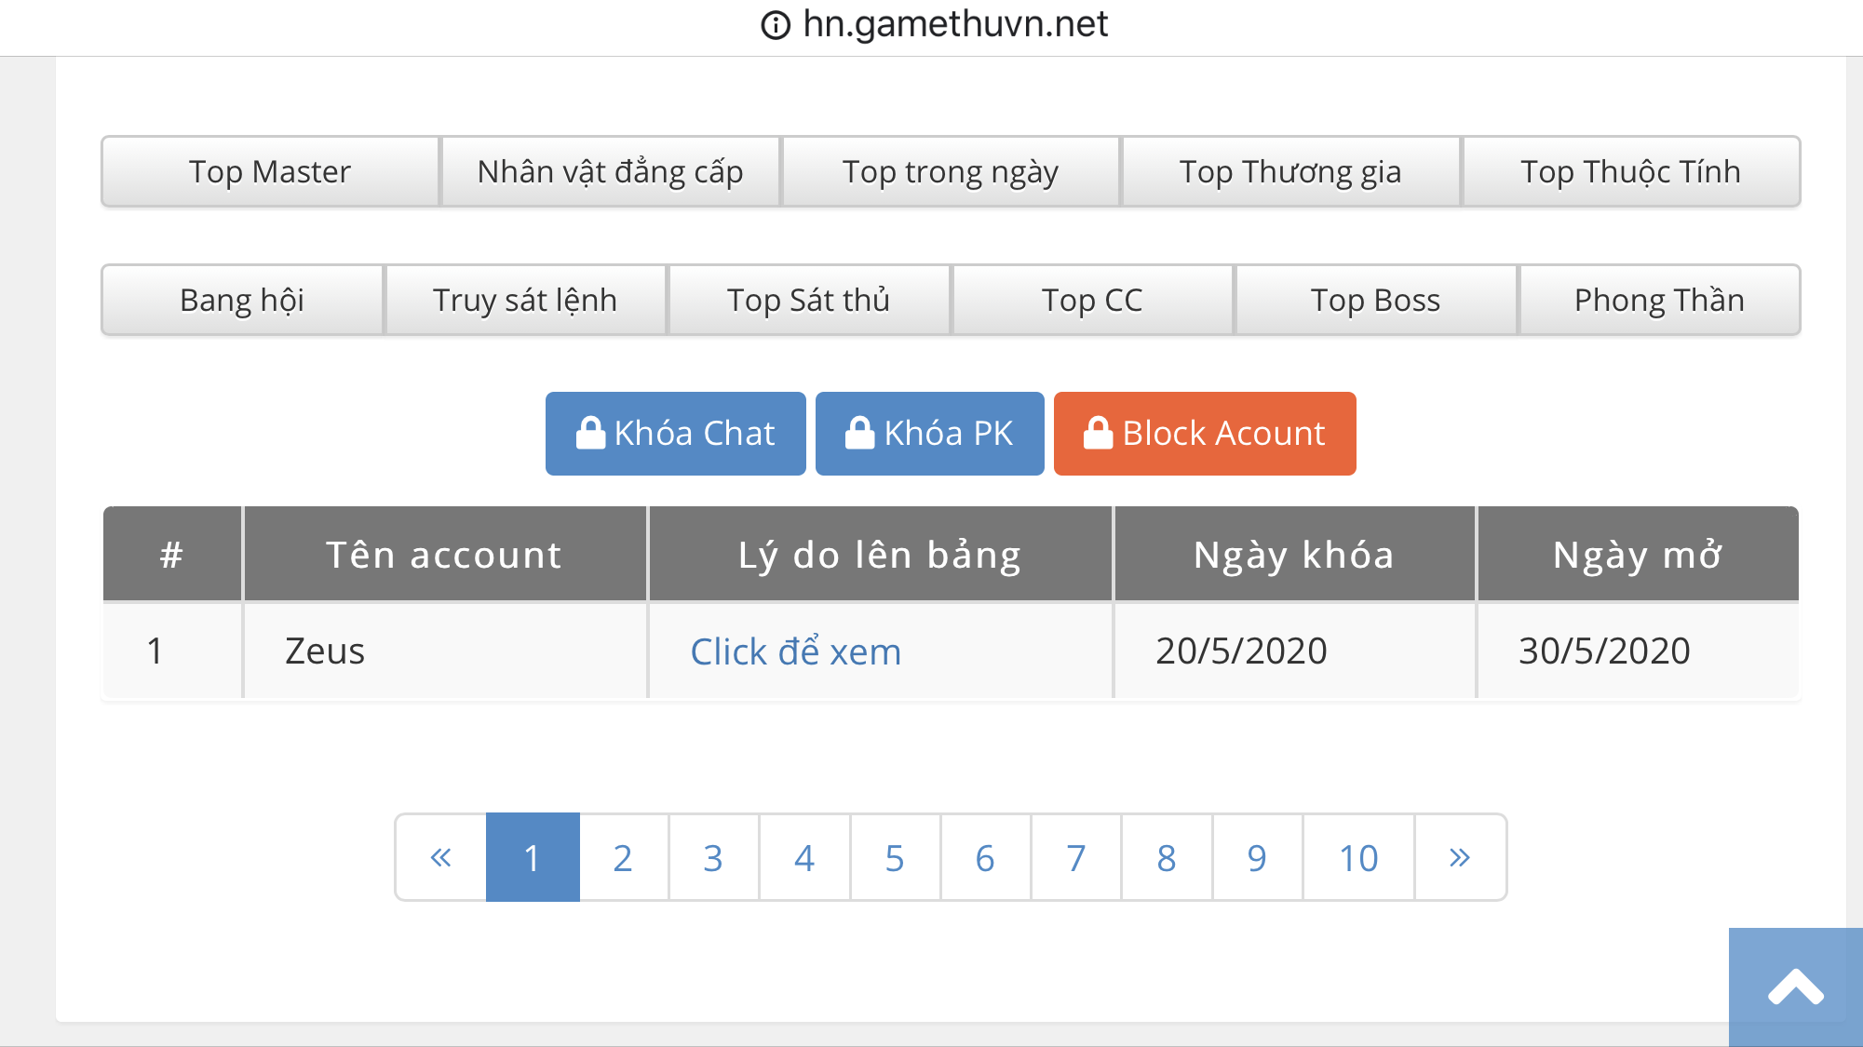
Task: Click the Khóa Chat lock button
Action: [675, 434]
